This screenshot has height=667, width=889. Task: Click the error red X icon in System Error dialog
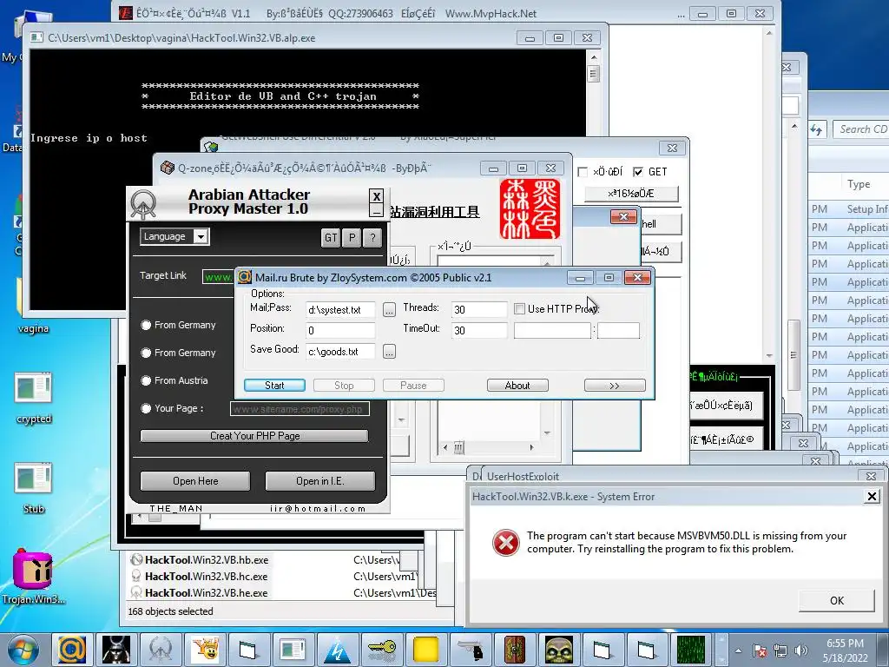[x=506, y=543]
